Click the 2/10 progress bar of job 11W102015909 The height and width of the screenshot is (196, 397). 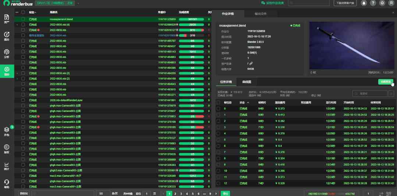click(191, 36)
